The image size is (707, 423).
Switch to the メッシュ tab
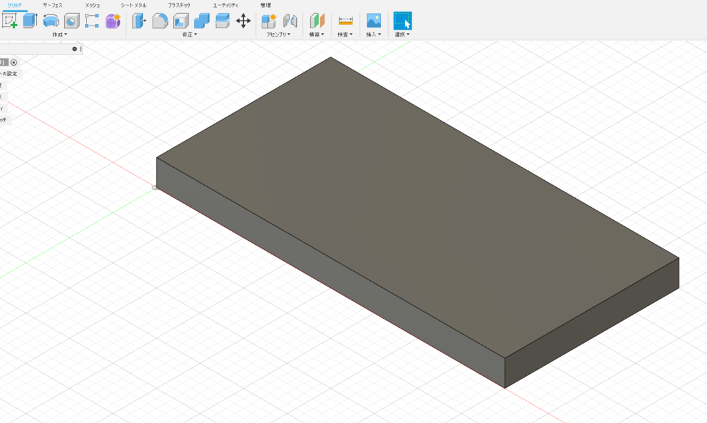point(93,6)
